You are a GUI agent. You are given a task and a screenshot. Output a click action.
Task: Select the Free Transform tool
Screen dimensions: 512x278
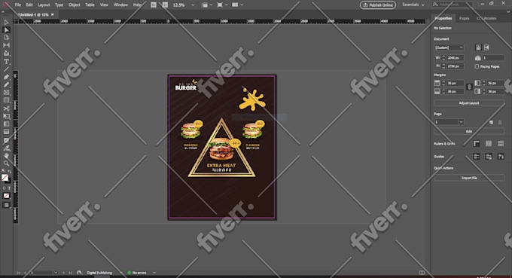point(6,116)
